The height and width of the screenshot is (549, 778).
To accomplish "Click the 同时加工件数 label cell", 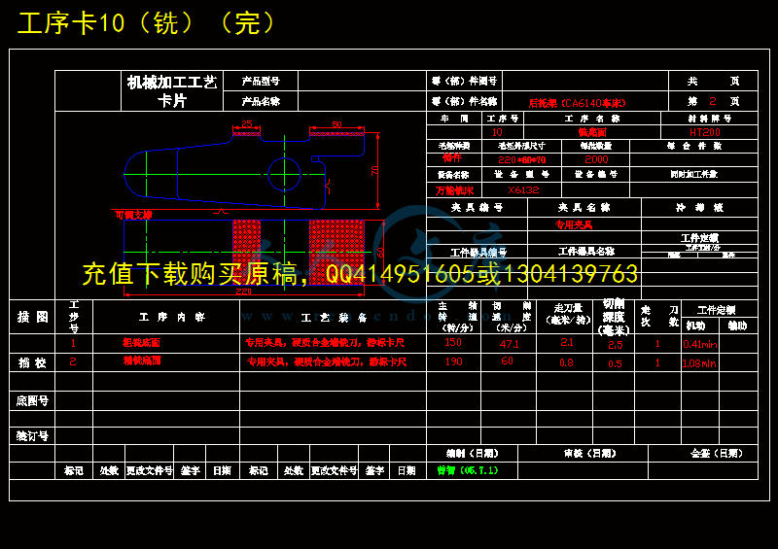I will 694,175.
